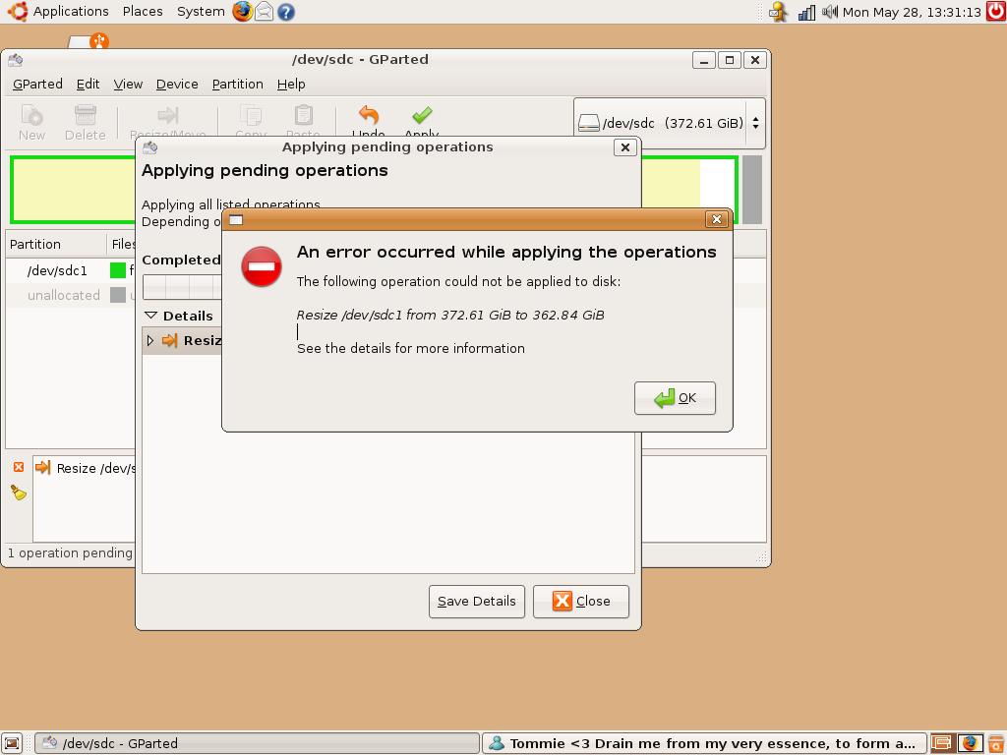1007x755 pixels.
Task: Click the Undo toolbar icon
Action: tap(369, 116)
